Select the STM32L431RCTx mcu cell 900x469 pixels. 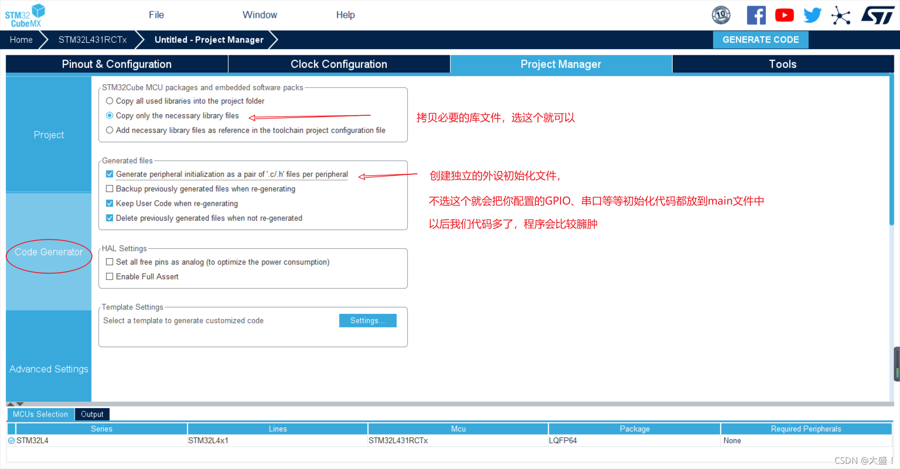[x=458, y=440]
